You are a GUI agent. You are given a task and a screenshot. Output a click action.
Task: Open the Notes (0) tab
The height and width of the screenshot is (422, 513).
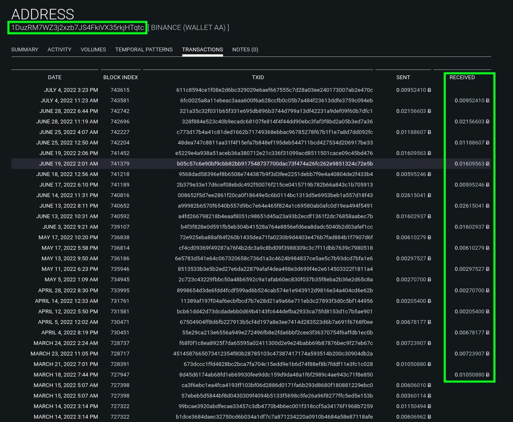pyautogui.click(x=245, y=50)
